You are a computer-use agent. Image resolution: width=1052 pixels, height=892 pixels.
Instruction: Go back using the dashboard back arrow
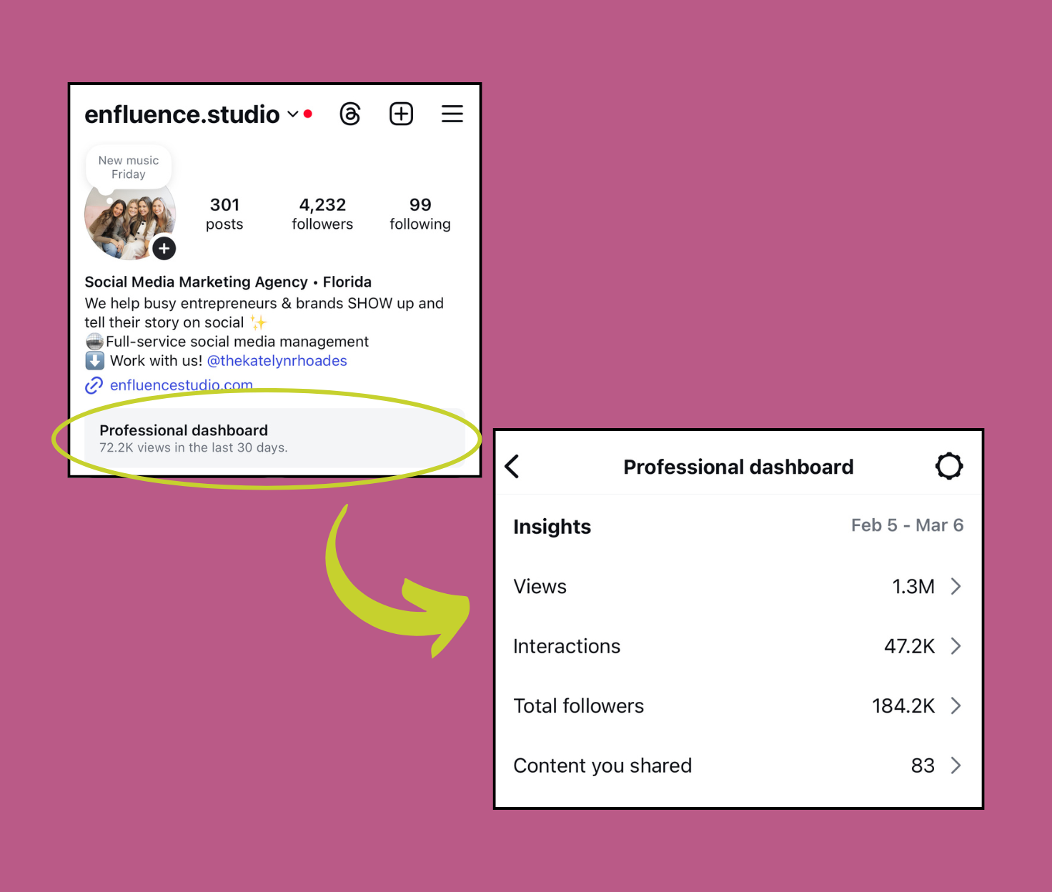pos(512,467)
